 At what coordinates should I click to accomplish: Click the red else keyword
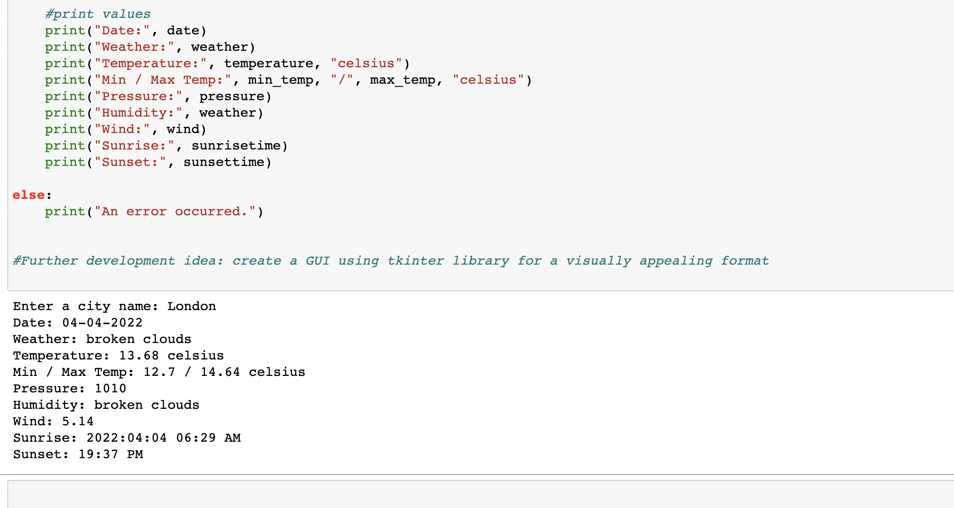[x=29, y=195]
